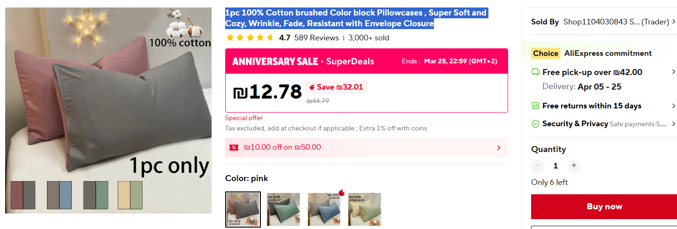Expand the Sold By shop details
The image size is (677, 229).
(674, 22)
